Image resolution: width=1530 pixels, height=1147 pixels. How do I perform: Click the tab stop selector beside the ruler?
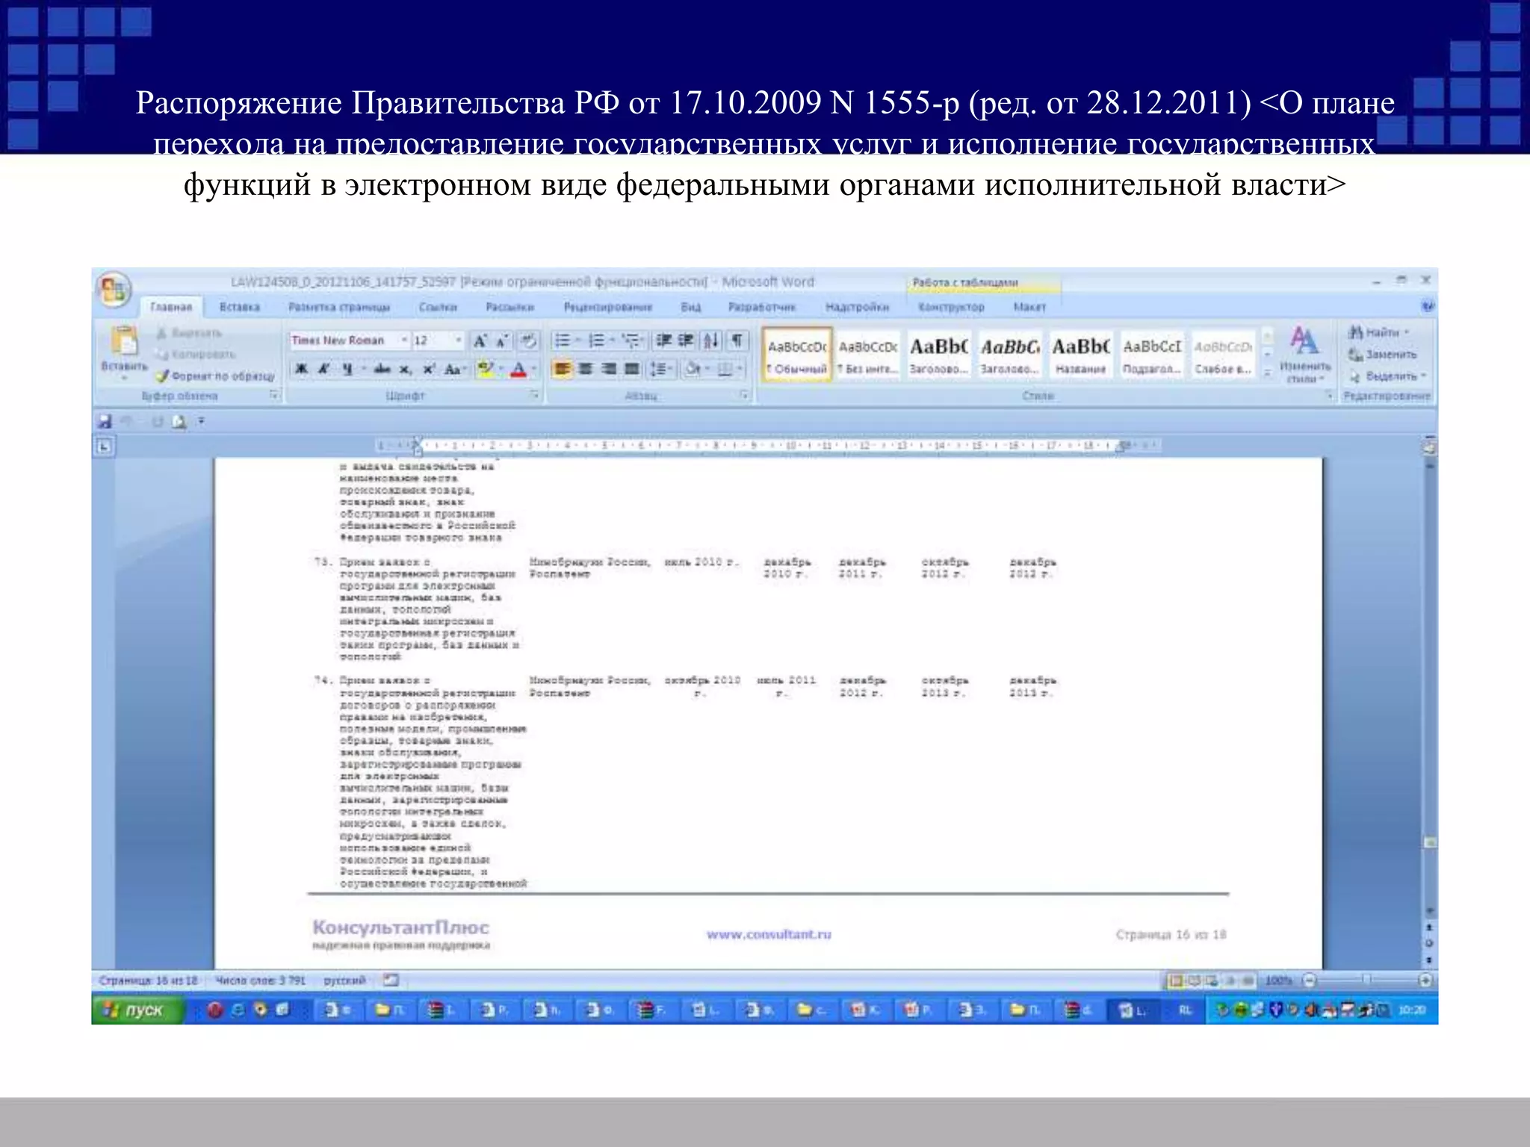(104, 447)
